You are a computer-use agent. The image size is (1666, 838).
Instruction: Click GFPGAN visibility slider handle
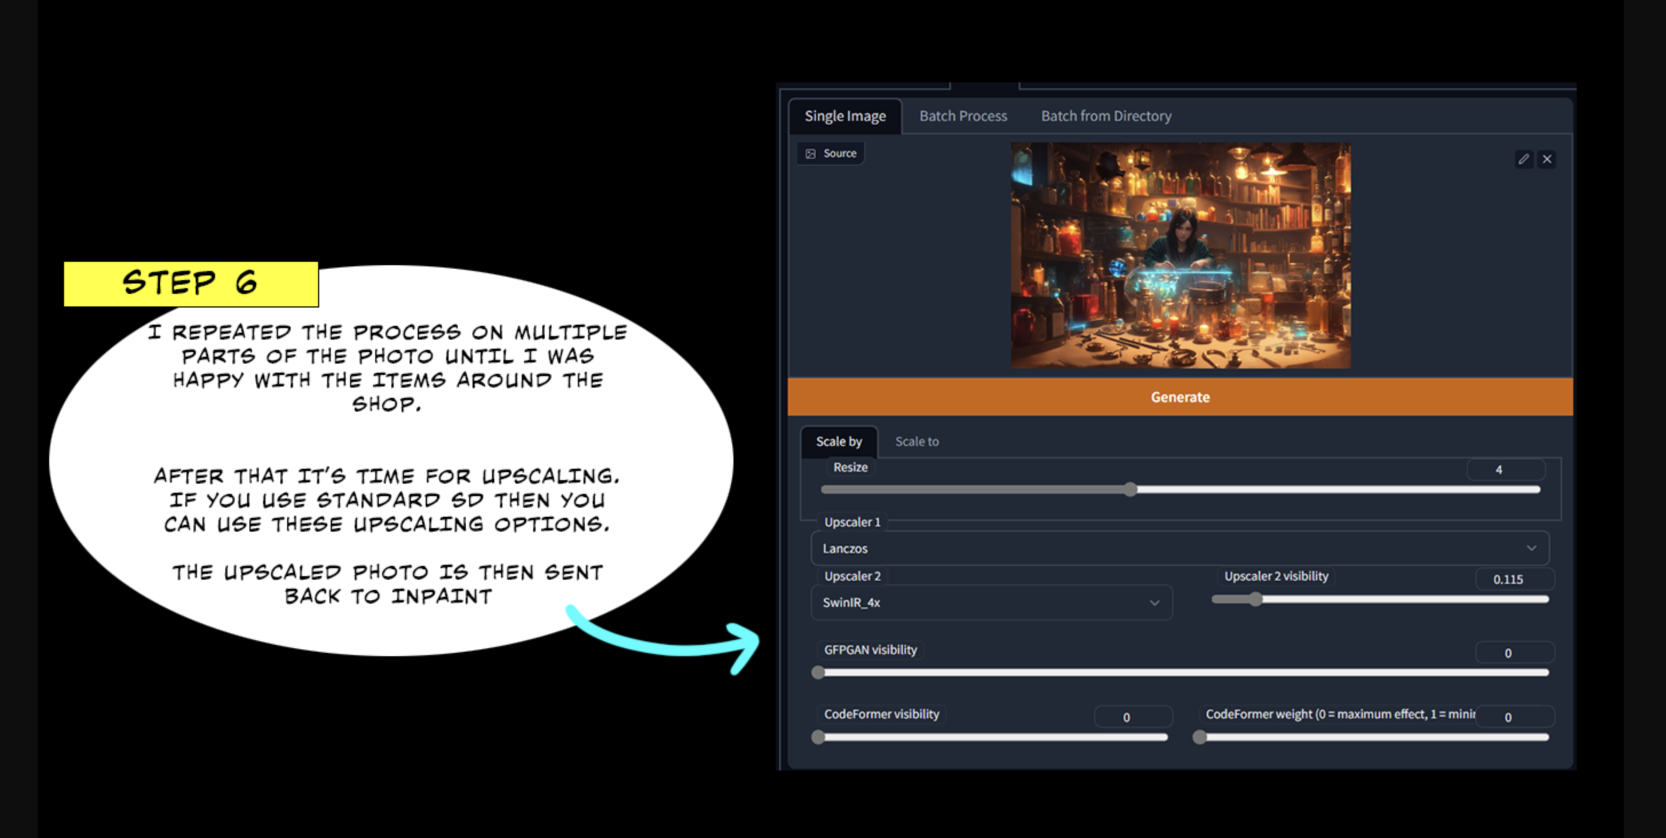click(x=818, y=673)
